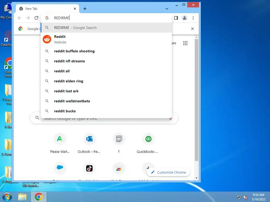270x202 pixels.
Task: Click the Customize Chrome button
Action: point(168,172)
